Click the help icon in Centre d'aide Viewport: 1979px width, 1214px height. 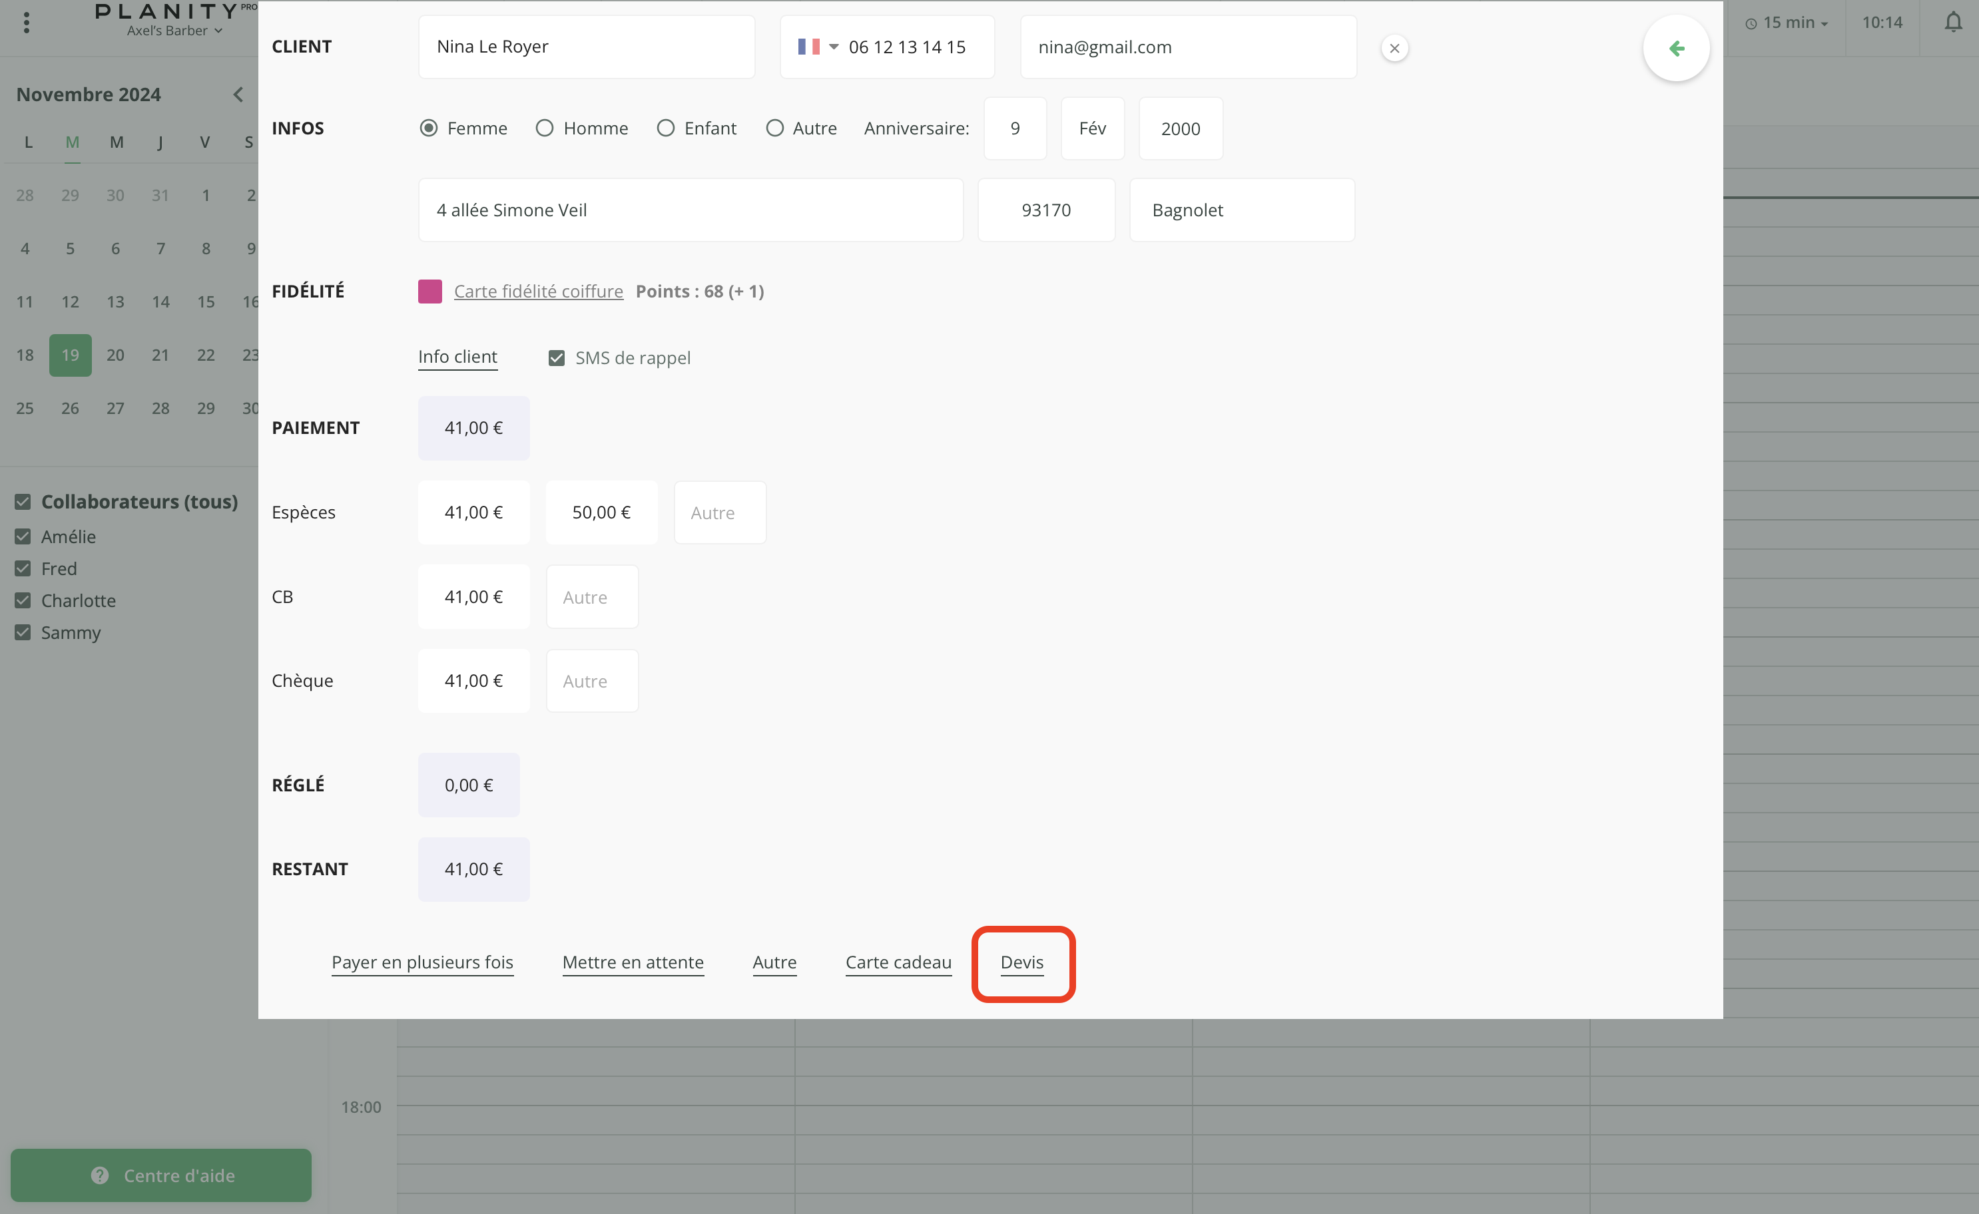click(x=100, y=1175)
